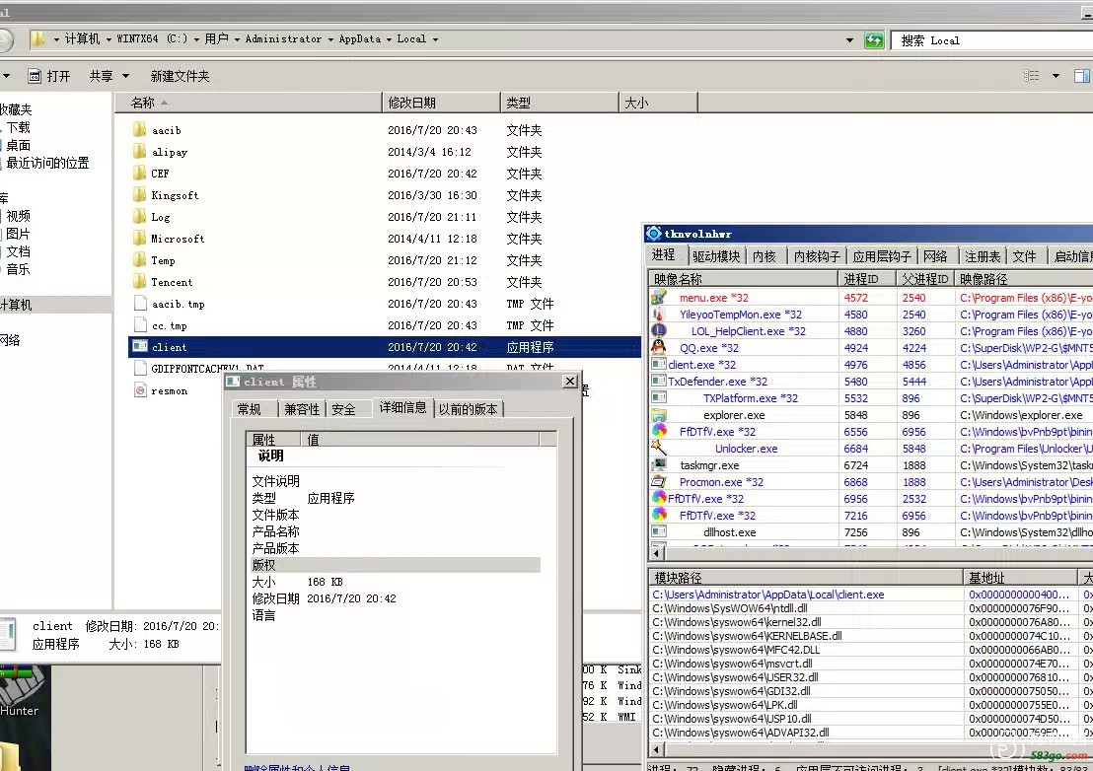Sort files by 修改日期 column header
1093x771 pixels.
click(441, 103)
